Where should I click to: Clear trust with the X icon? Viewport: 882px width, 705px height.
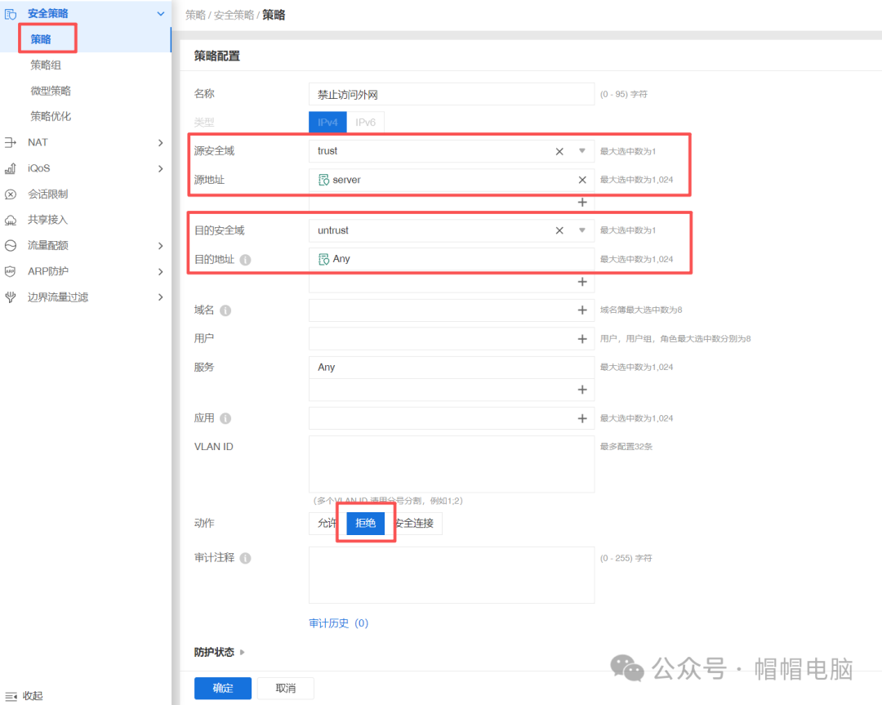(559, 150)
